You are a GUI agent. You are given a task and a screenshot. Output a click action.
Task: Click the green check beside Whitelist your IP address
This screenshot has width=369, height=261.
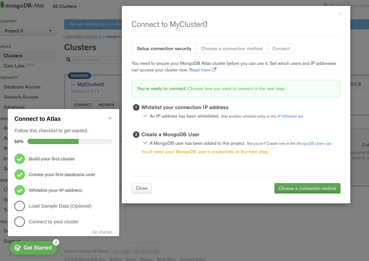(x=20, y=190)
